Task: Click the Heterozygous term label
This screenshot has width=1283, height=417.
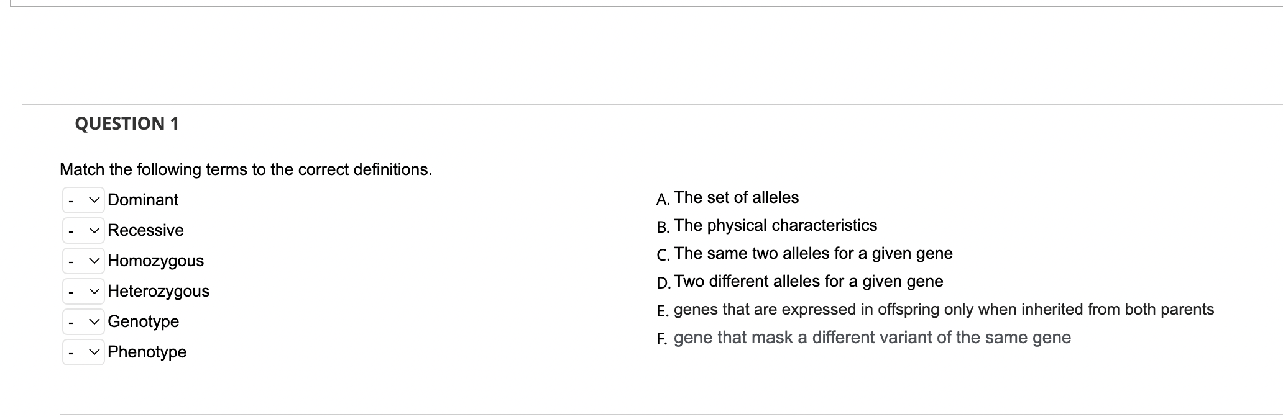Action: point(159,291)
